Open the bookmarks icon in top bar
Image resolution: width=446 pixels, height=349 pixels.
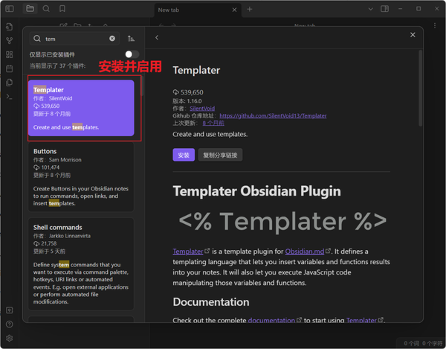62,9
